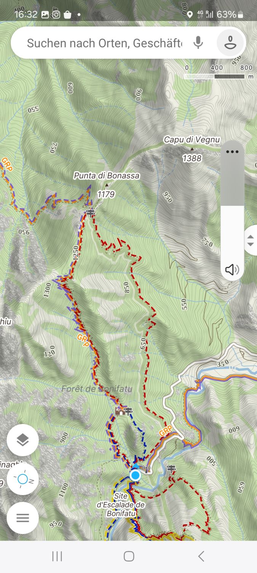Tap the blue current location dot
This screenshot has width=257, height=573.
point(135,475)
